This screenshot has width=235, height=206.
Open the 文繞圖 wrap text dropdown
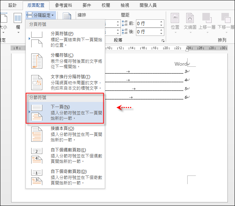190,23
